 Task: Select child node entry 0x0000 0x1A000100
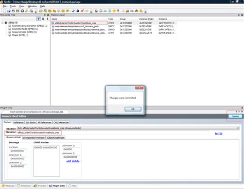pyautogui.click(x=45, y=147)
